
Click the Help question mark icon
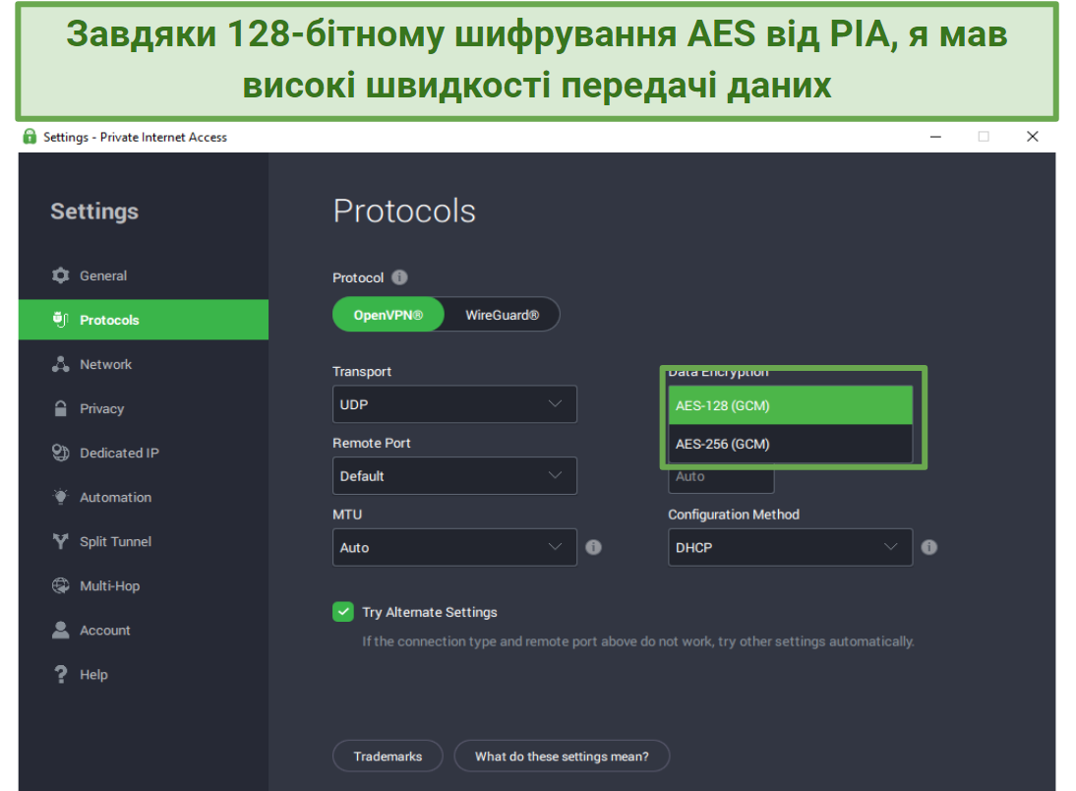point(60,674)
